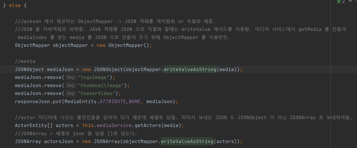357x148 pixels.
Task: Click the 'key:' hint before "thumbnailImage"
Action: coord(71,85)
